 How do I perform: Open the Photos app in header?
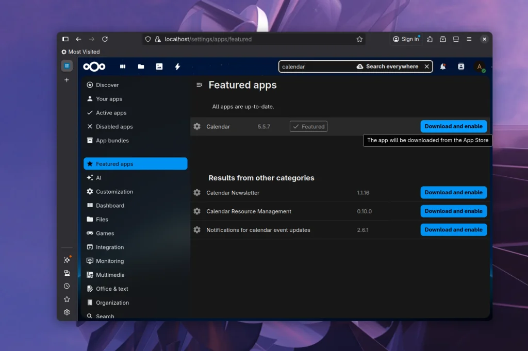[x=159, y=66]
